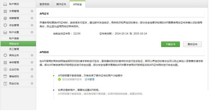The image size is (209, 111).
Task: Click the 资金管理 gear icon
Action: [5, 25]
